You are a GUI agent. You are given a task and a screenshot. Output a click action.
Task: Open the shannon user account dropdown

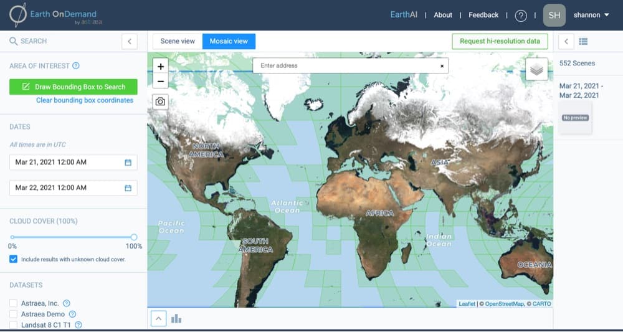click(x=591, y=16)
